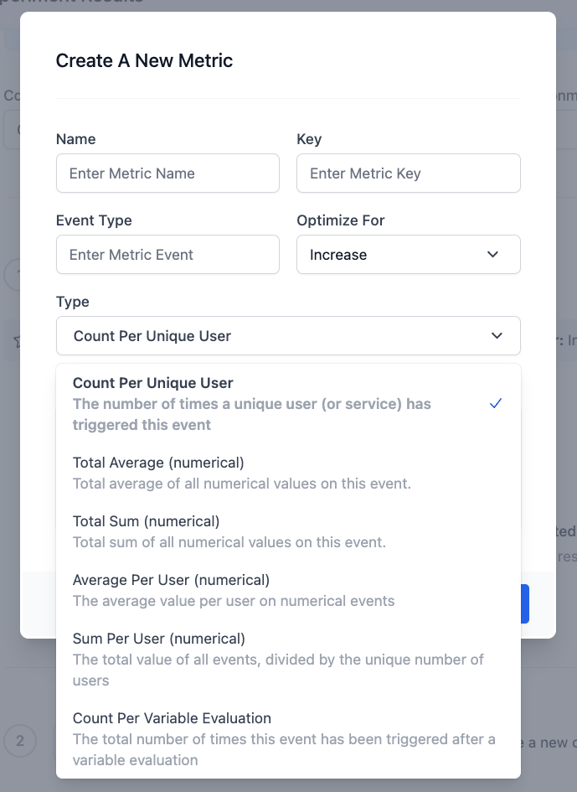Select Total Sum (numerical) option
This screenshot has width=577, height=792.
(147, 521)
